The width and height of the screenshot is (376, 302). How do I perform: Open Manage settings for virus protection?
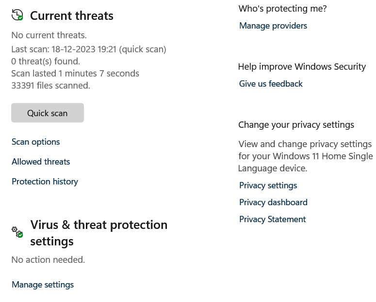tap(43, 285)
